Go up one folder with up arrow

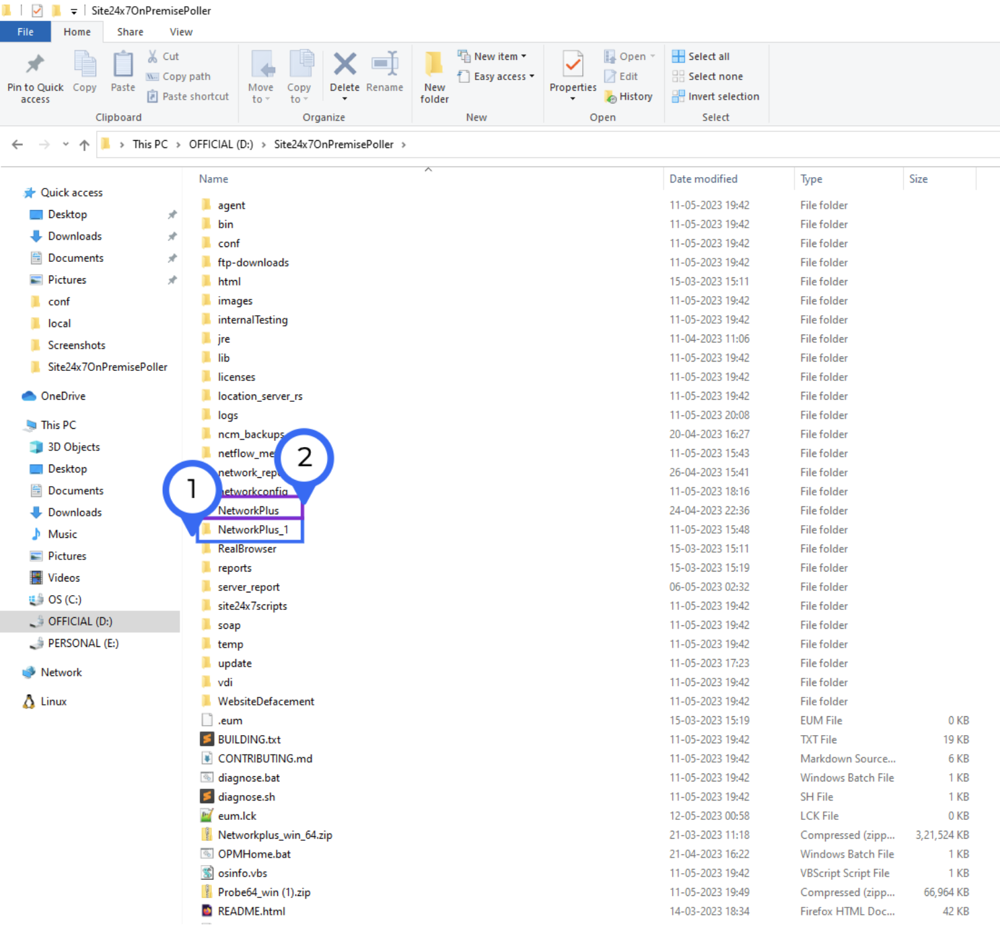pyautogui.click(x=84, y=145)
